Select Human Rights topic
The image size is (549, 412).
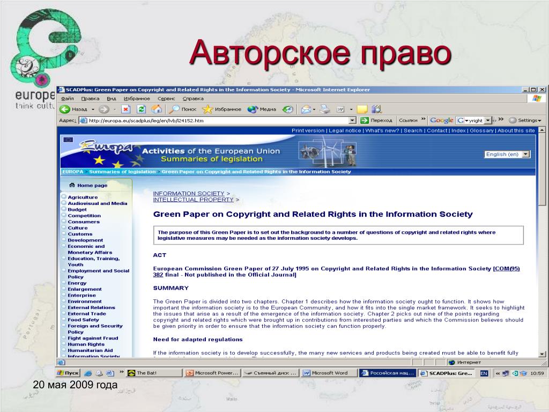pos(86,344)
